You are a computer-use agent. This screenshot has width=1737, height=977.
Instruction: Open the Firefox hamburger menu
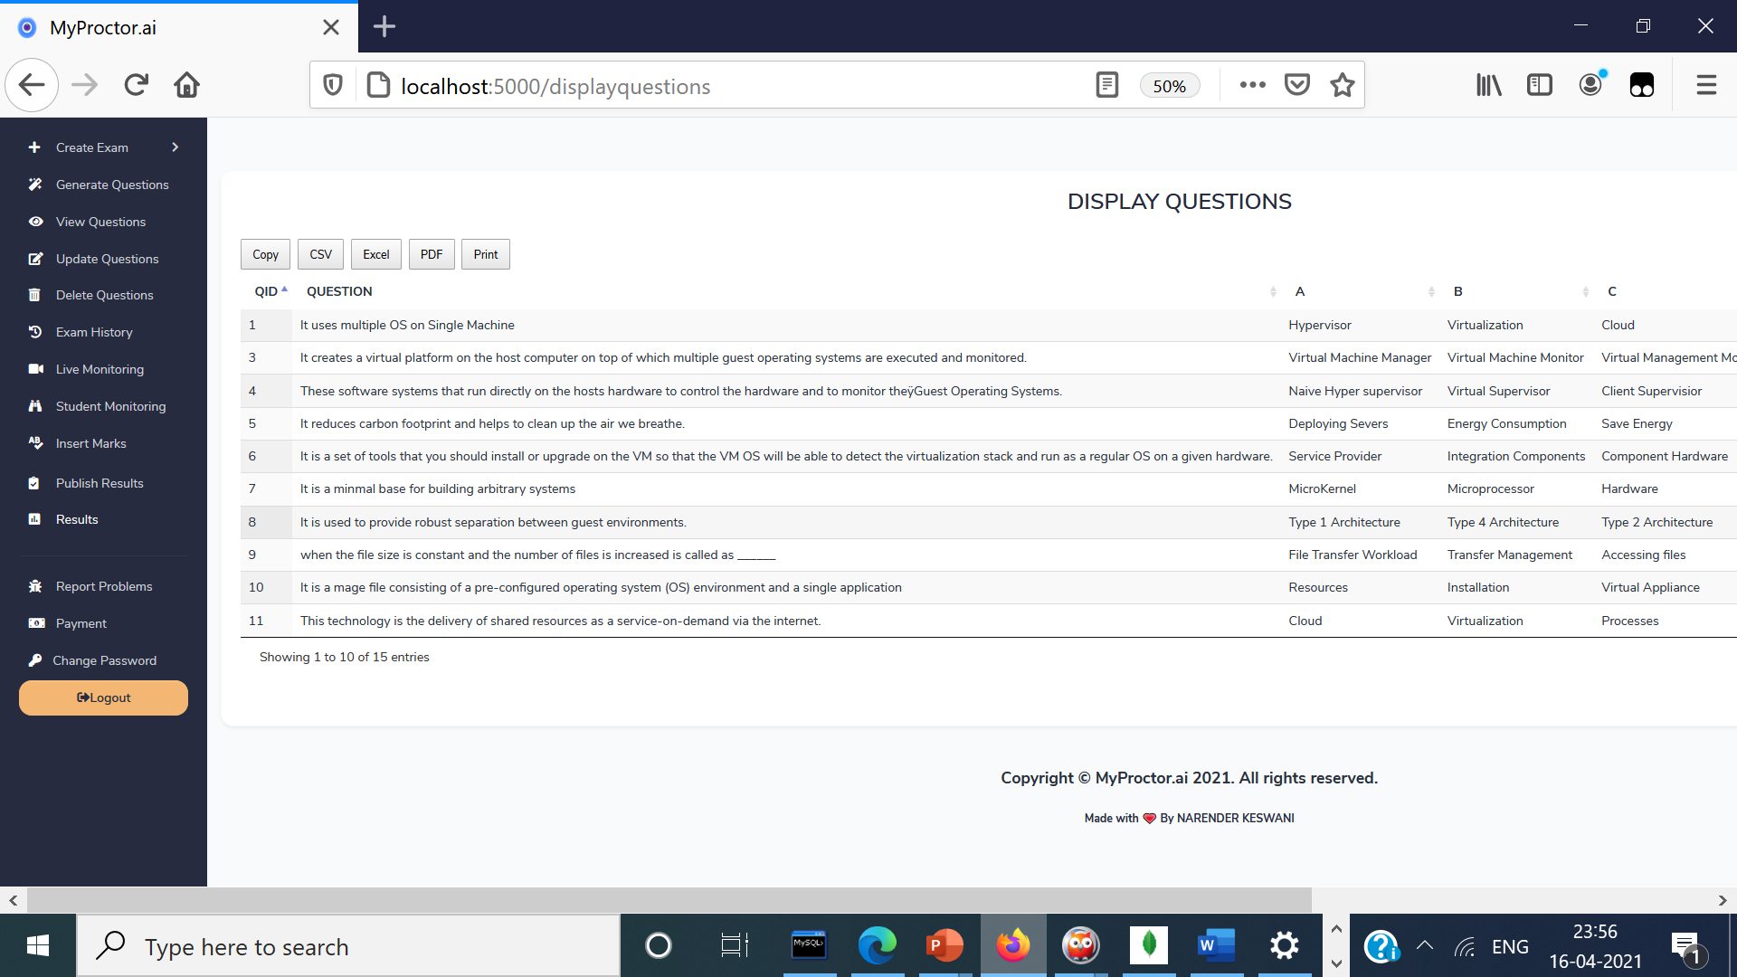click(x=1705, y=85)
